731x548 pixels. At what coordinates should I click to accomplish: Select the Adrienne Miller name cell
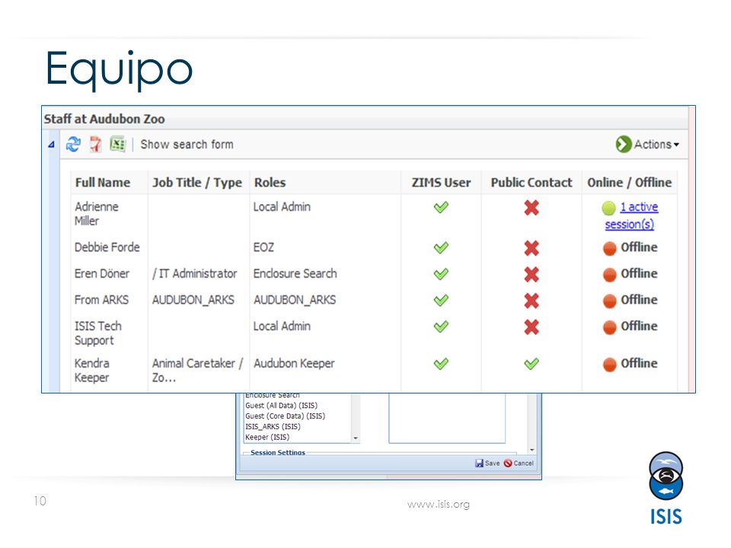(x=97, y=214)
